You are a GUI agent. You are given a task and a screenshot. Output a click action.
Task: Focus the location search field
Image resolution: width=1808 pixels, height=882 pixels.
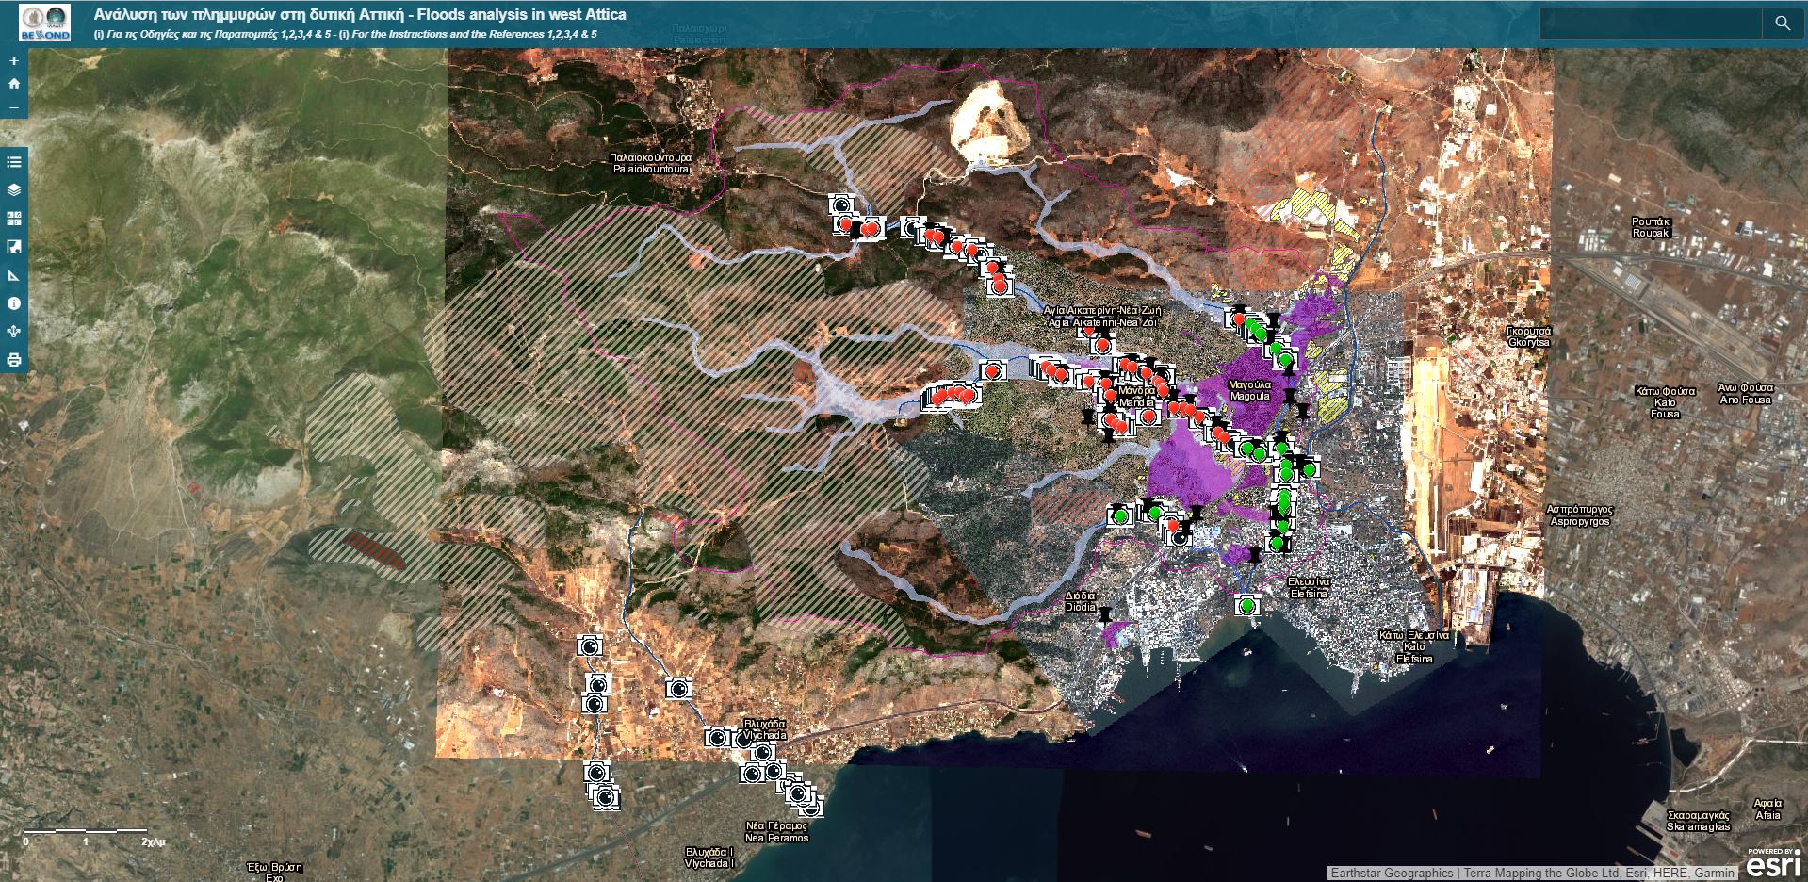click(1652, 24)
